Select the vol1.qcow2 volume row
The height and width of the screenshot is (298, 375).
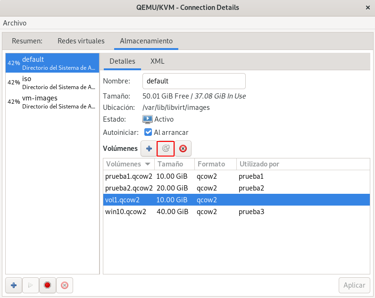click(236, 200)
